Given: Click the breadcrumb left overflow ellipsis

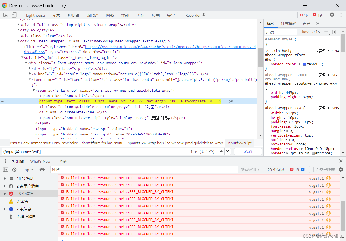Looking at the screenshot, I should coord(5,143).
